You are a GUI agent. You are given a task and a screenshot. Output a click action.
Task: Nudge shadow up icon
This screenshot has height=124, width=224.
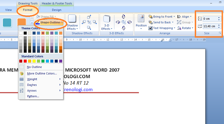tap(89, 17)
